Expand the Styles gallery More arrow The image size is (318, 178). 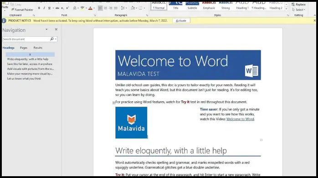286,9
